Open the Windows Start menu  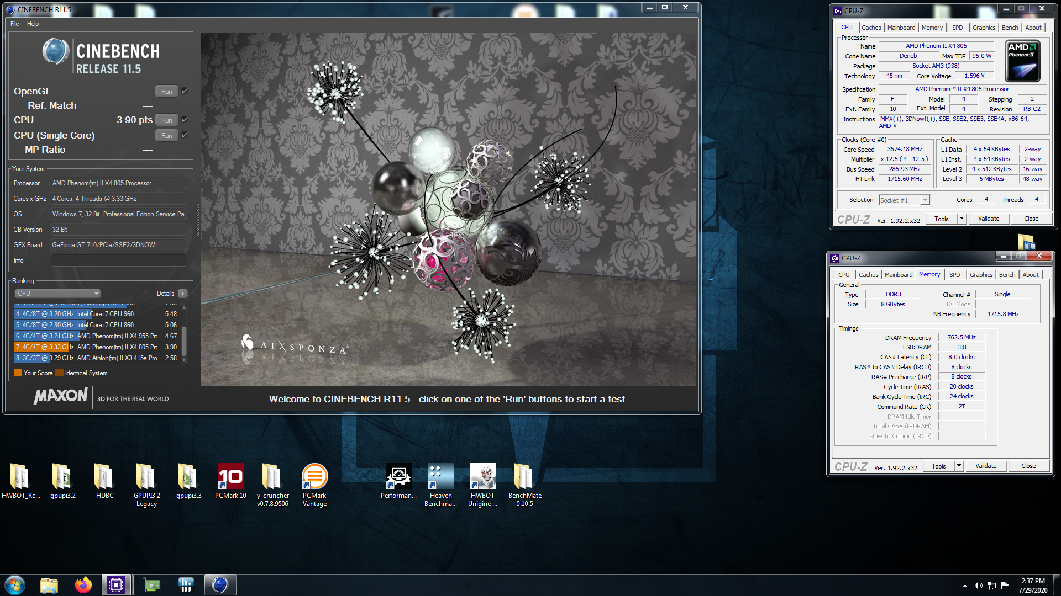15,585
